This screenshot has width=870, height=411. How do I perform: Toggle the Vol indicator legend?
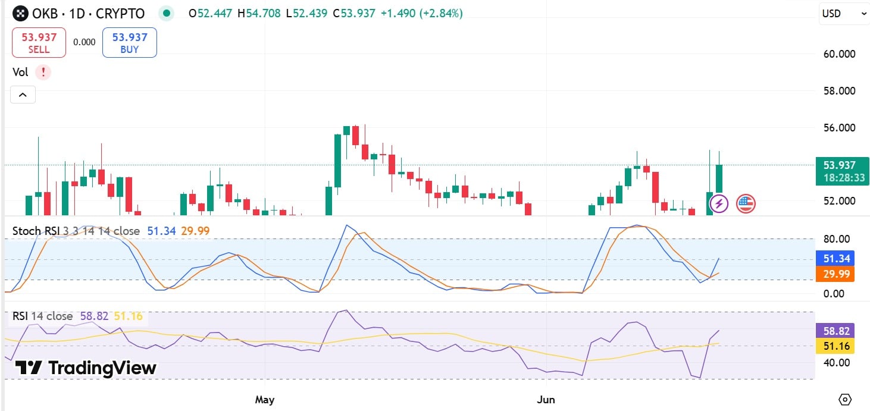tap(19, 72)
